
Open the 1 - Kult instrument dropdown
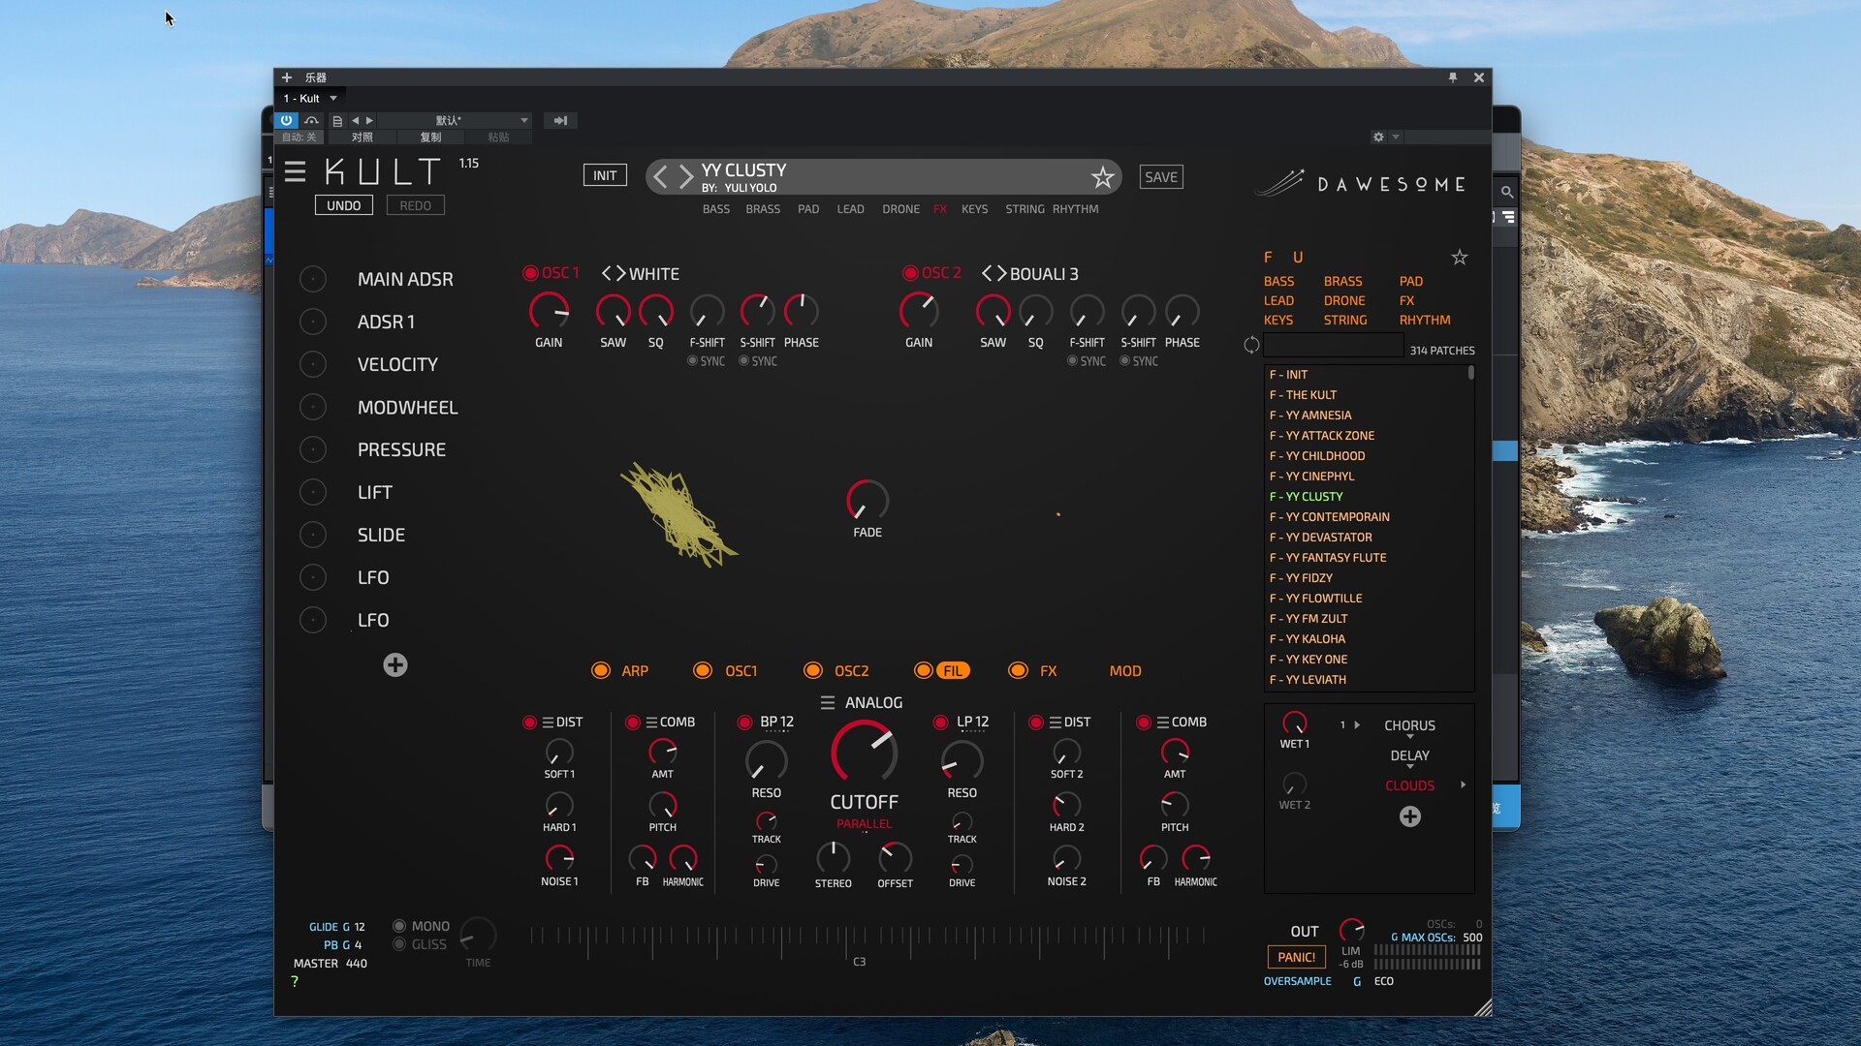[333, 98]
